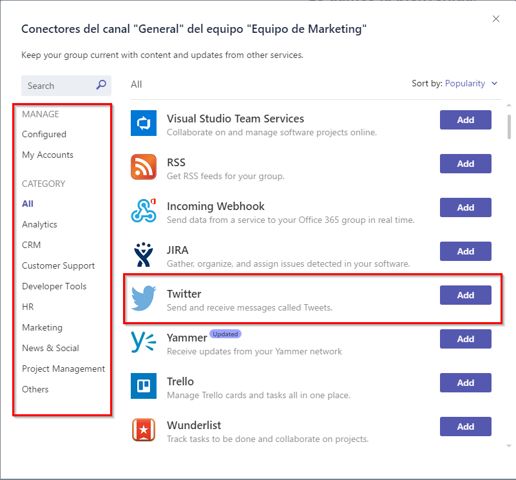Click the Updated badge next to Yammer
Screen dimensions: 516x480
click(x=225, y=334)
